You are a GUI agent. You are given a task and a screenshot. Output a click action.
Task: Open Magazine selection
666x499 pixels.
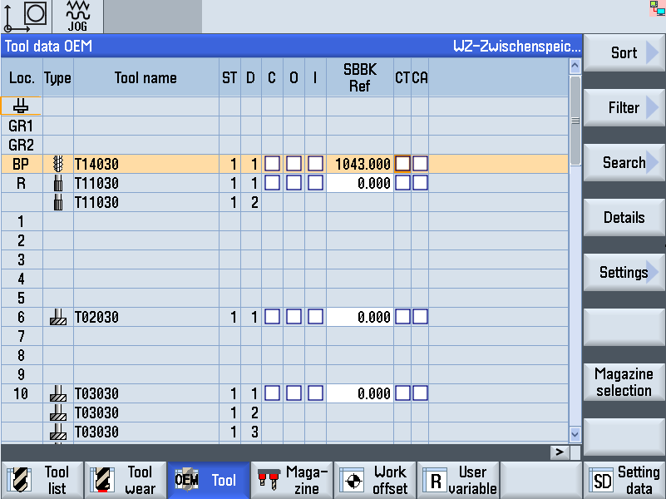(624, 382)
